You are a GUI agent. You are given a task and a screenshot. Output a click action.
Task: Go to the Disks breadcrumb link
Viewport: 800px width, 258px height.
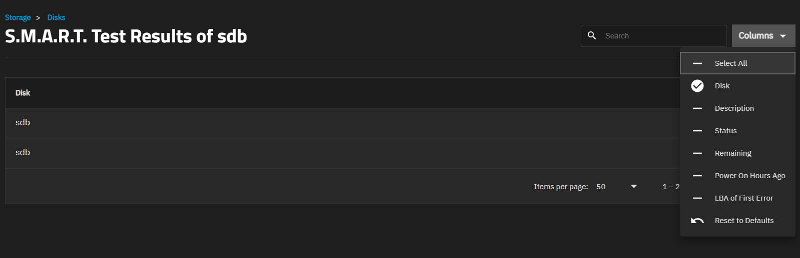[56, 17]
